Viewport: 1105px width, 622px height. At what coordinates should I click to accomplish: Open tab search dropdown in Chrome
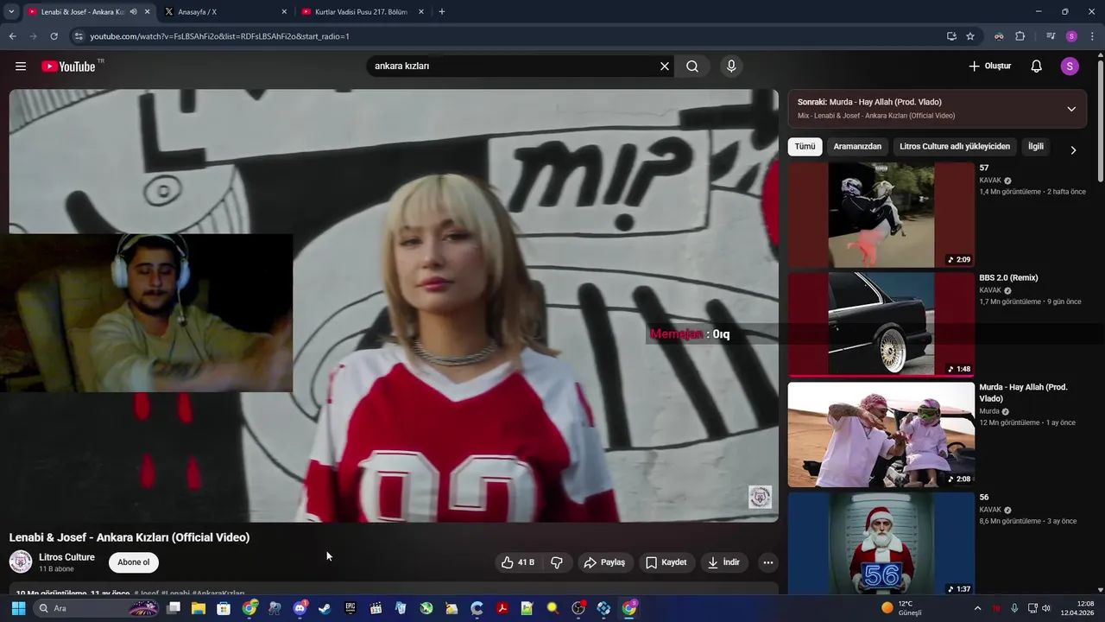click(11, 12)
